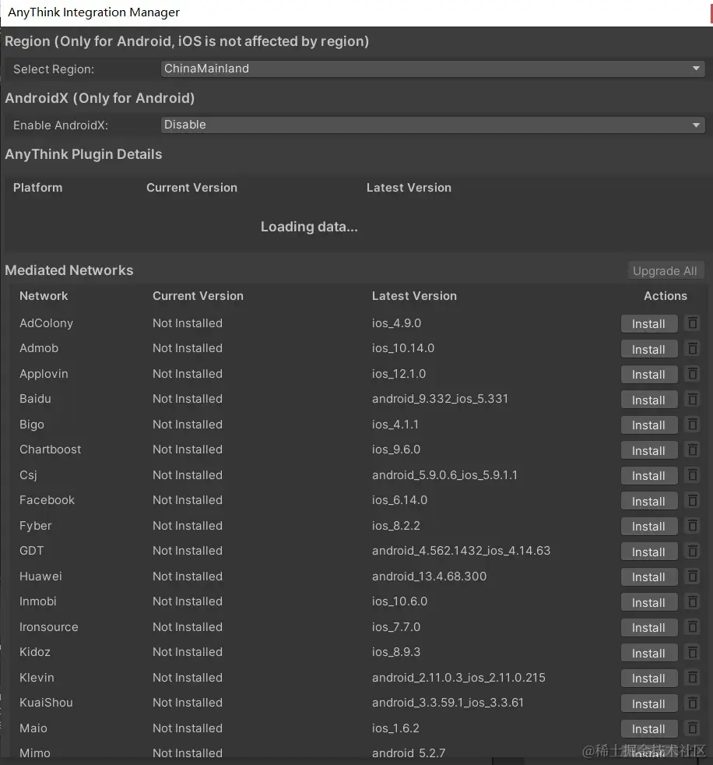Delete Kidoz using the trash icon
The width and height of the screenshot is (713, 765).
[692, 652]
